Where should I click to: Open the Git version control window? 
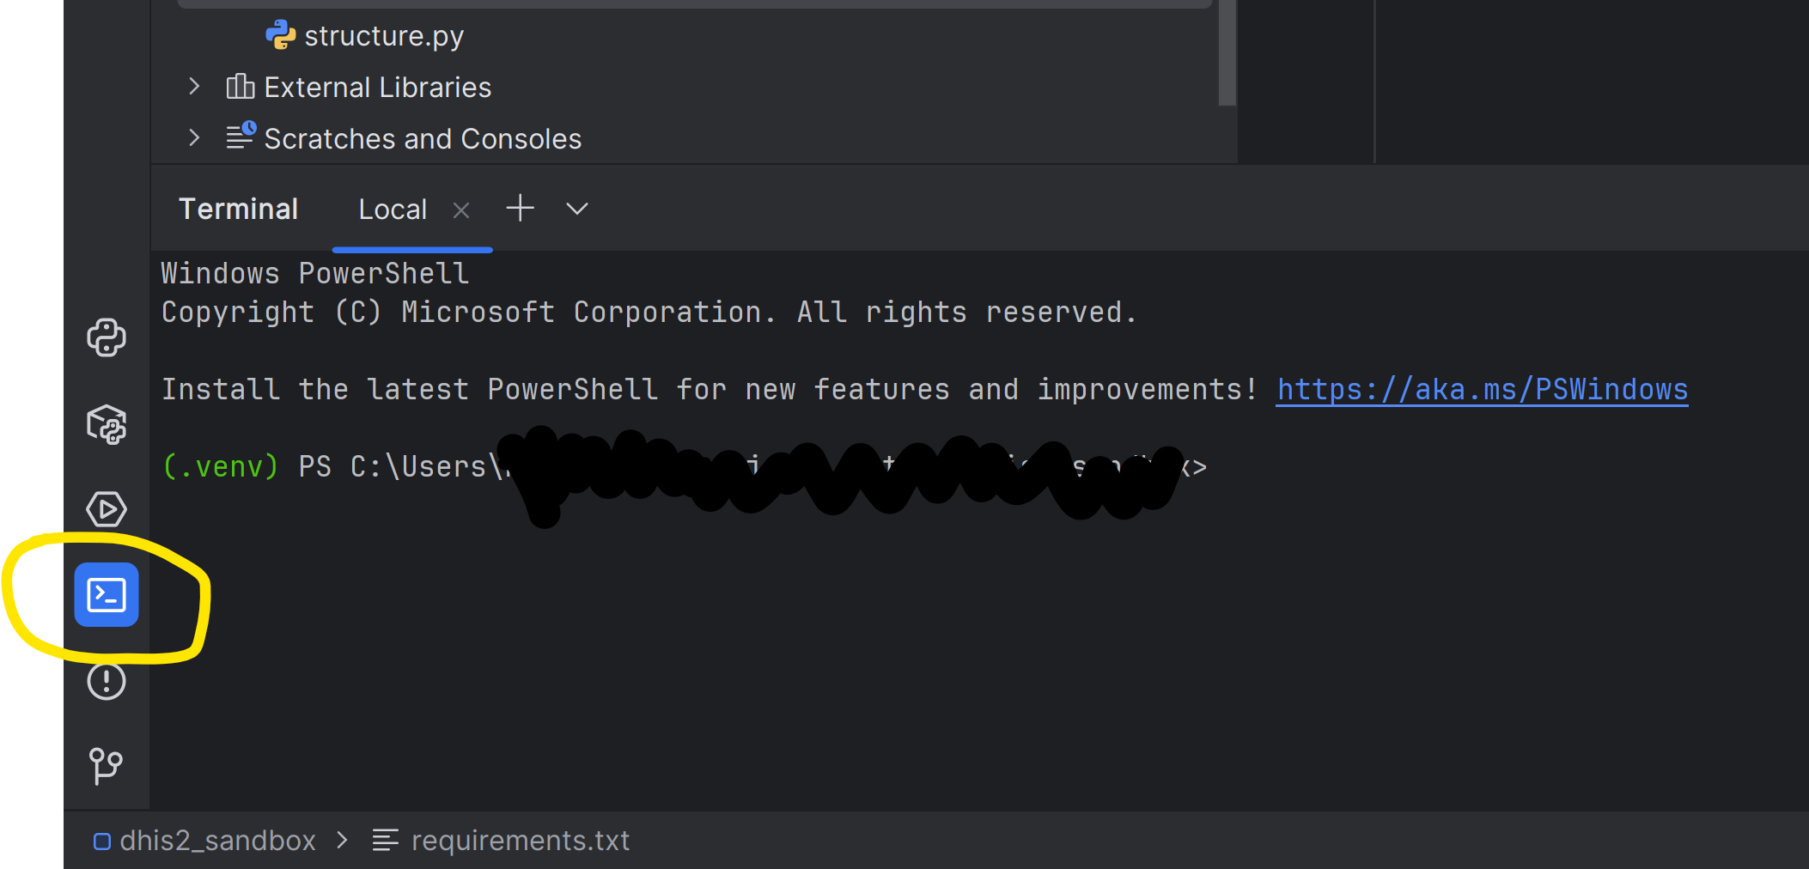click(x=107, y=766)
